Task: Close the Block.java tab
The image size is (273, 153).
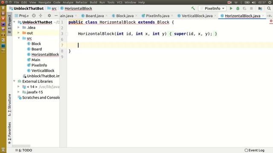Action: pos(136,16)
